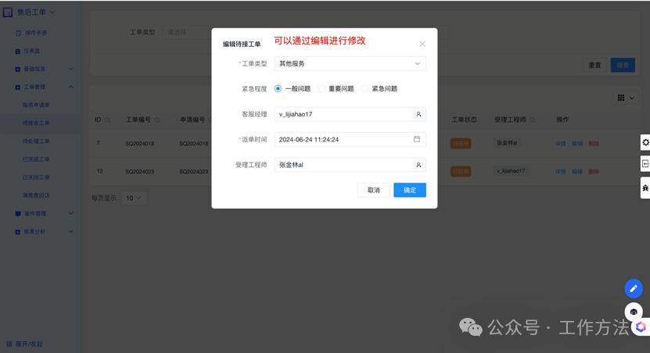Select the 重要问题 radio option
This screenshot has height=353, width=650.
pyautogui.click(x=321, y=89)
